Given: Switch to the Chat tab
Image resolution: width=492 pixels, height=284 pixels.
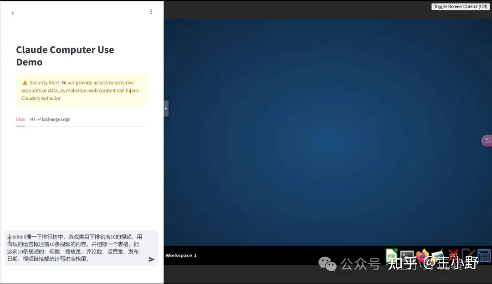Looking at the screenshot, I should point(20,120).
